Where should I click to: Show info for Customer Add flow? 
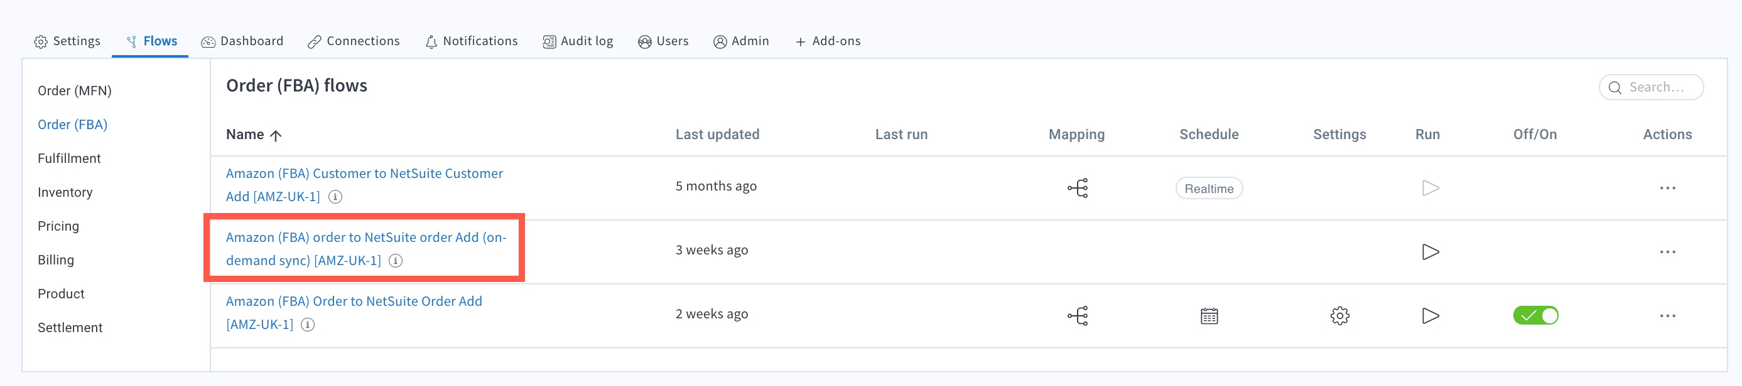(335, 197)
